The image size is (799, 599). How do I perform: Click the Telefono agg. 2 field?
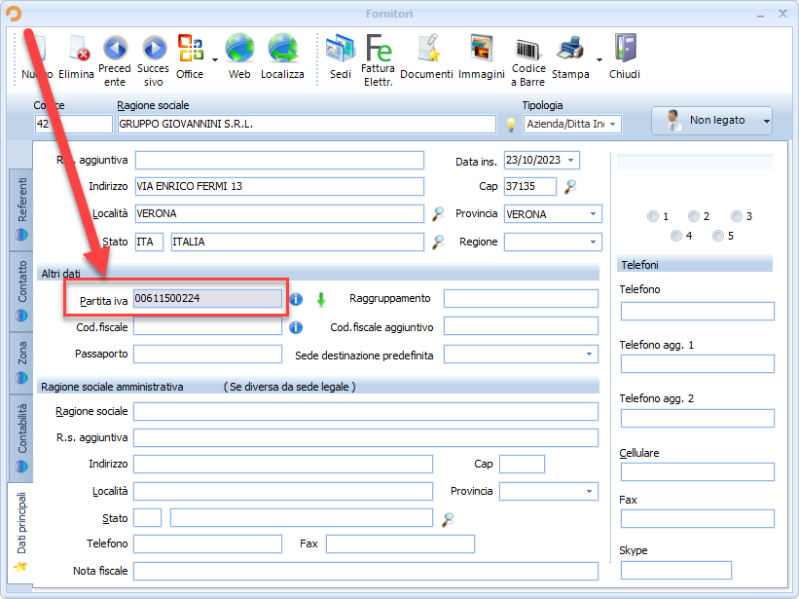pos(698,419)
